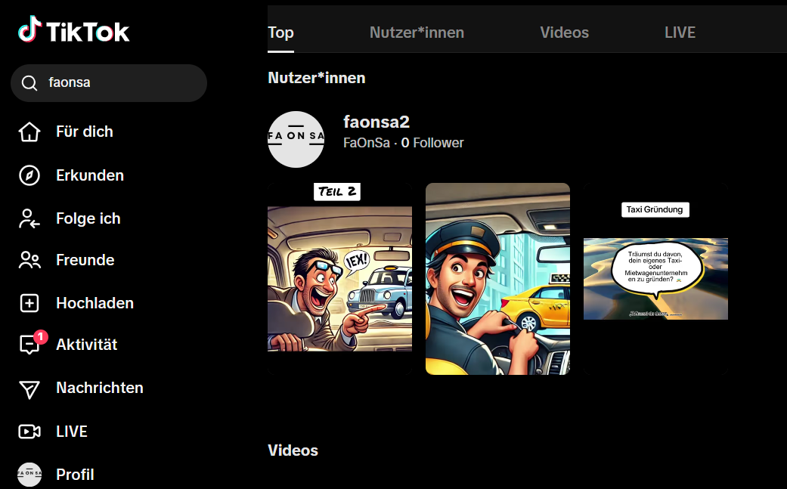Open Erkunden compass icon
The image size is (787, 489).
pos(29,175)
